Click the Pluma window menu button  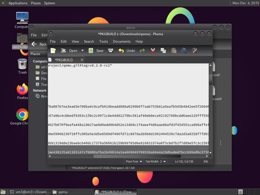[x=51, y=34]
